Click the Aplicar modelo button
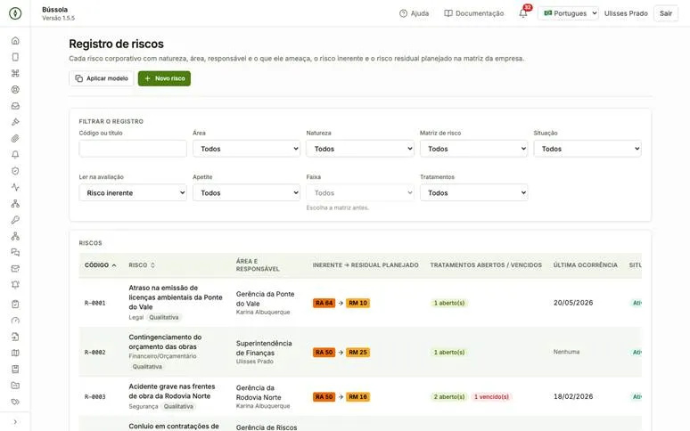 (x=102, y=78)
